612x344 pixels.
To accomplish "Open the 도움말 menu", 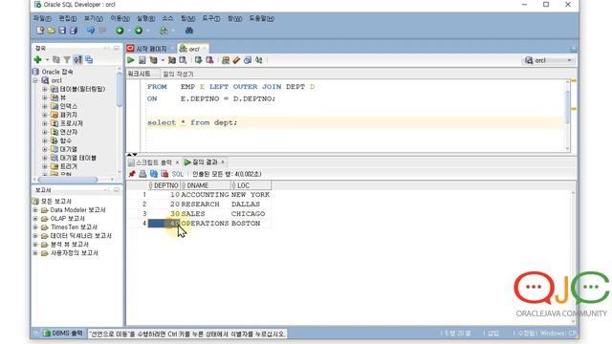I will pyautogui.click(x=261, y=18).
